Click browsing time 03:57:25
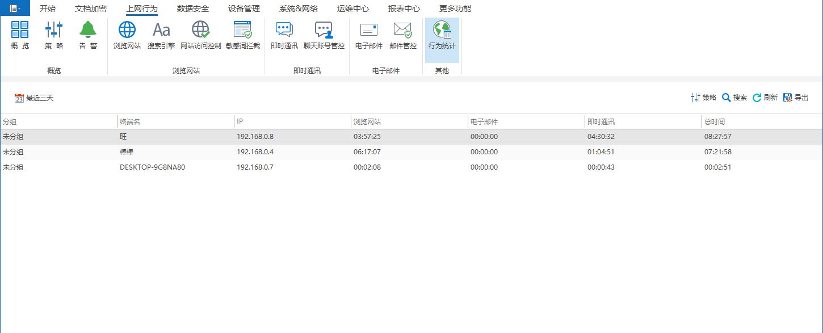Image resolution: width=823 pixels, height=333 pixels. (367, 137)
